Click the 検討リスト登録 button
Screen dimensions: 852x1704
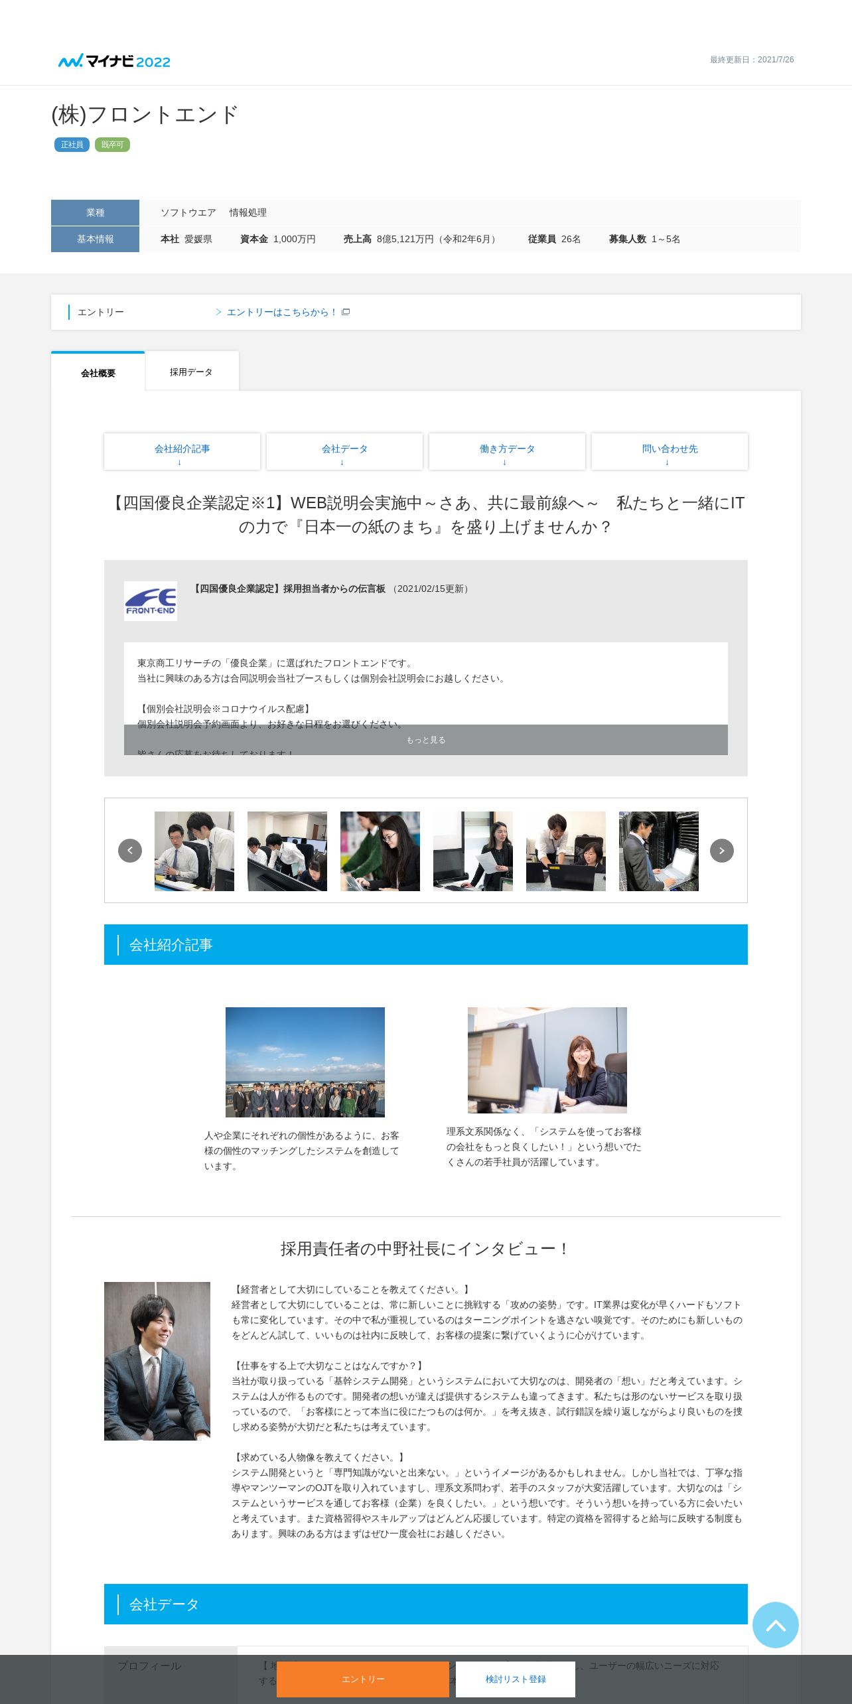516,1679
